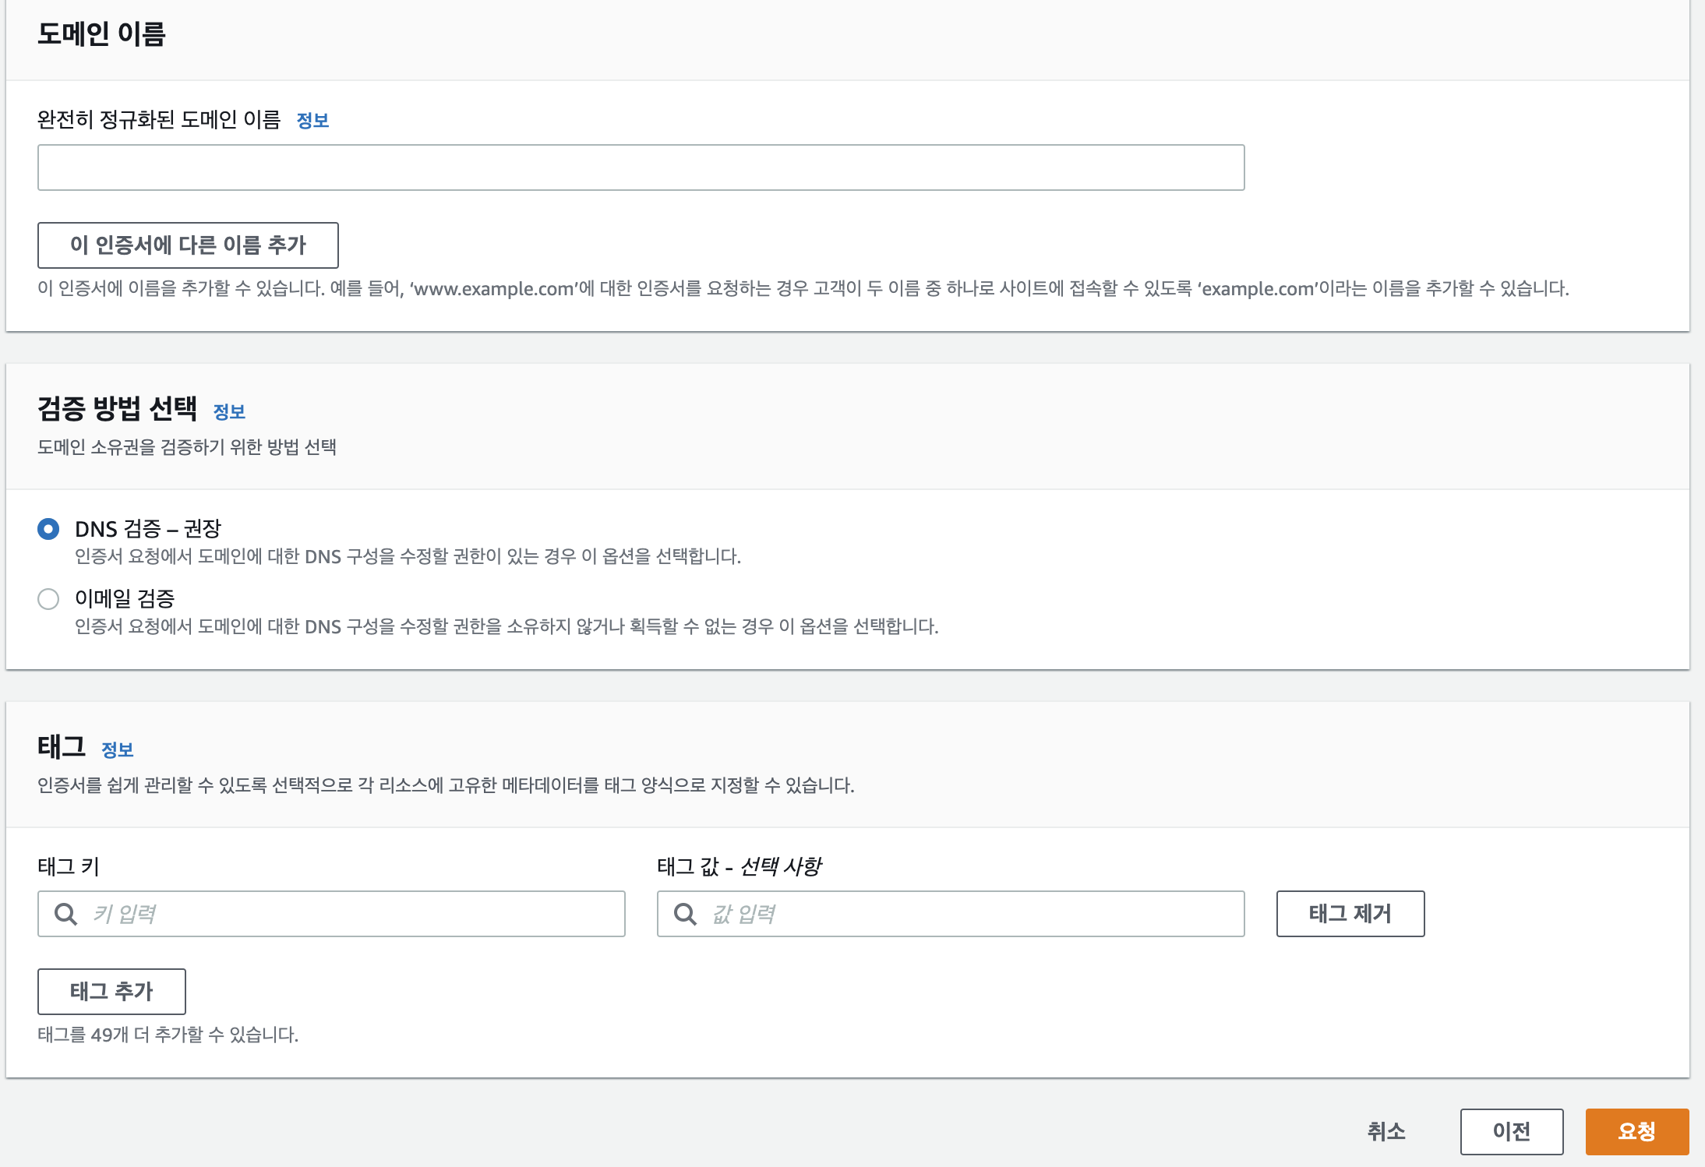Open 정보 link beside 검증 방법 선택
This screenshot has height=1167, width=1705.
coord(229,412)
